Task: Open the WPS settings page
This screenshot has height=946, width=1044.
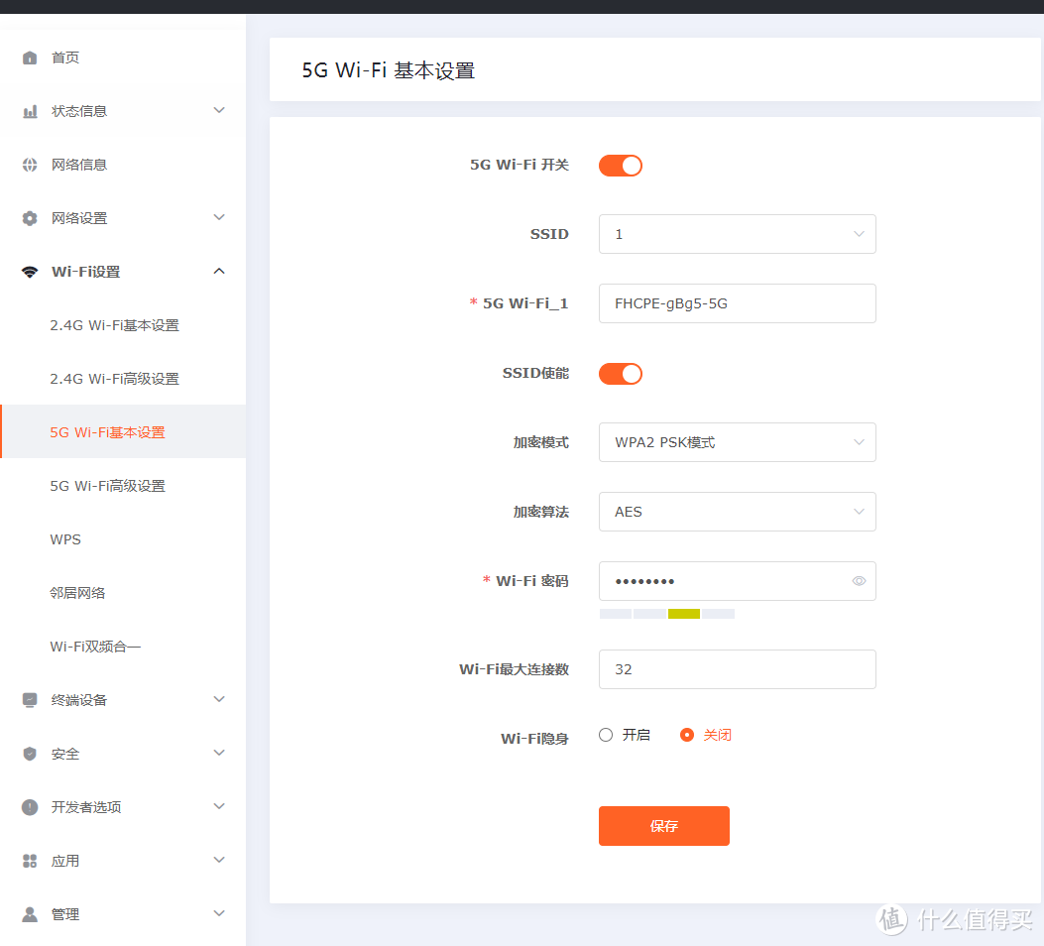Action: point(64,538)
